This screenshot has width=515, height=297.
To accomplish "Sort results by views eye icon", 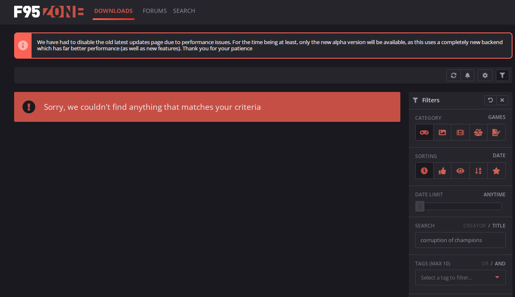I will pyautogui.click(x=460, y=171).
